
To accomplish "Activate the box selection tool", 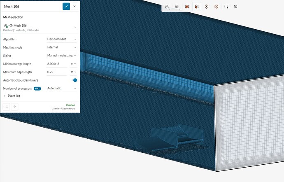I will (x=226, y=7).
